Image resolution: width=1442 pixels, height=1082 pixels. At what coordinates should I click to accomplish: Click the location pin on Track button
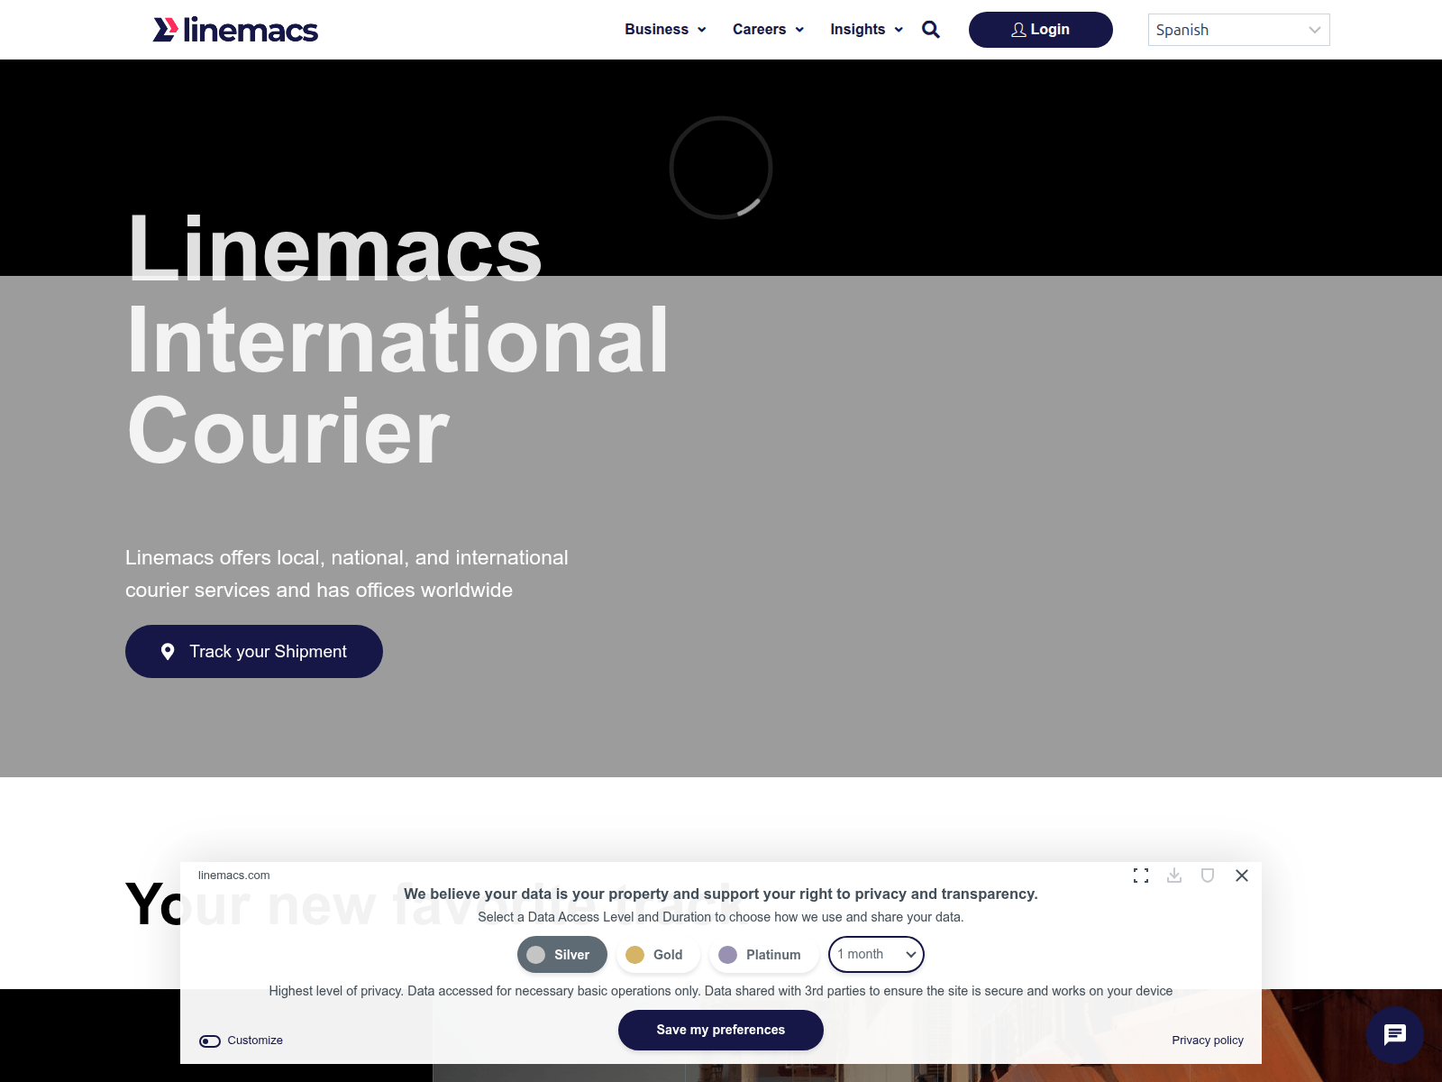168,652
